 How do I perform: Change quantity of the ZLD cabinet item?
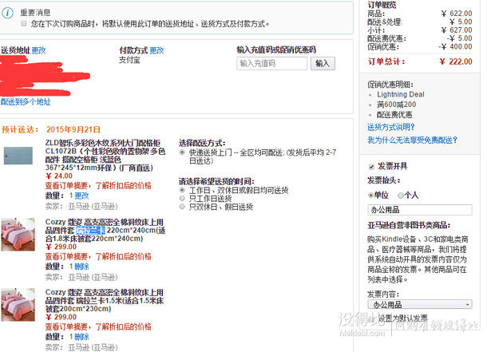(x=81, y=196)
